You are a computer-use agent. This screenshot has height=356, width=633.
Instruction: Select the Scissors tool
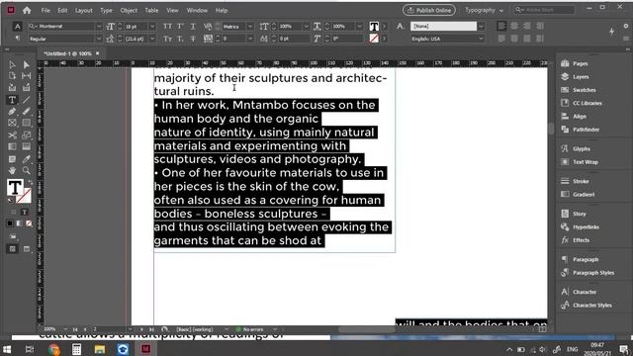[x=12, y=135]
